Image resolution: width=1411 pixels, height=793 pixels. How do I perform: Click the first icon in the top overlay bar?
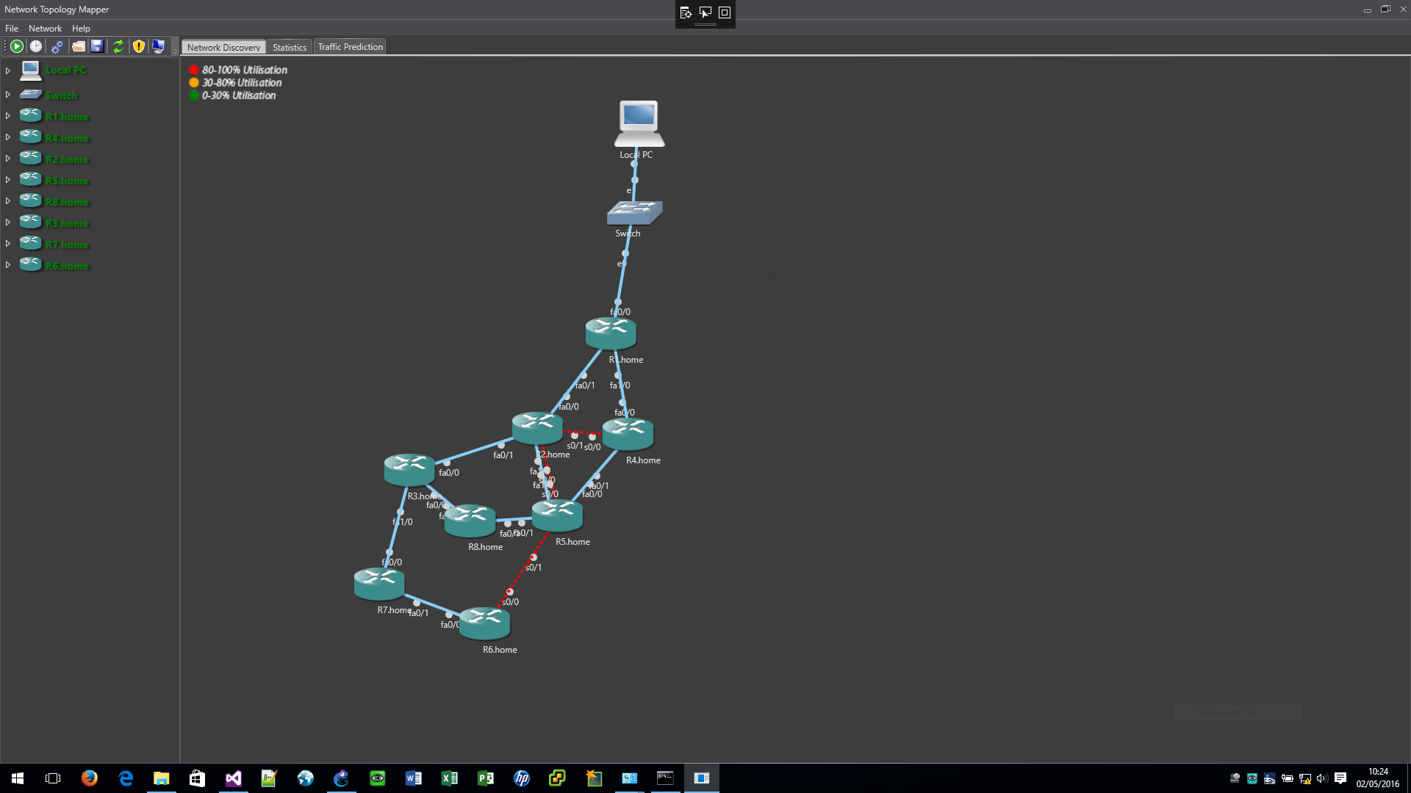coord(686,12)
